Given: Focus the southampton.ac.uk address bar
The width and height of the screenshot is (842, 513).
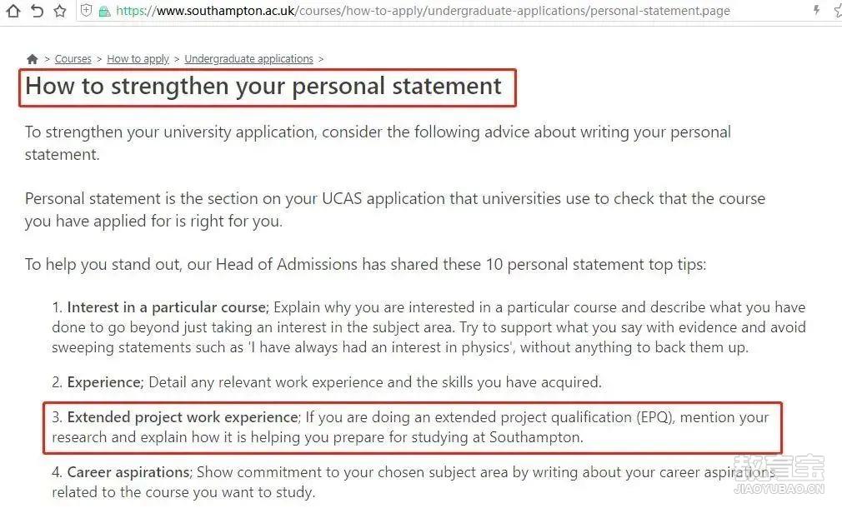Looking at the screenshot, I should point(424,11).
